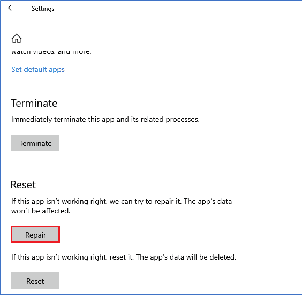The height and width of the screenshot is (295, 302).
Task: Open the Settings home icon
Action: [x=17, y=38]
